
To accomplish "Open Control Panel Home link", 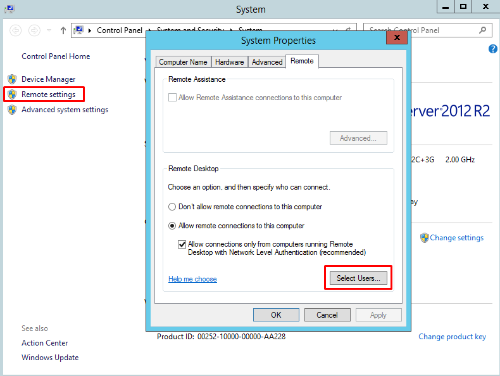I will [56, 56].
